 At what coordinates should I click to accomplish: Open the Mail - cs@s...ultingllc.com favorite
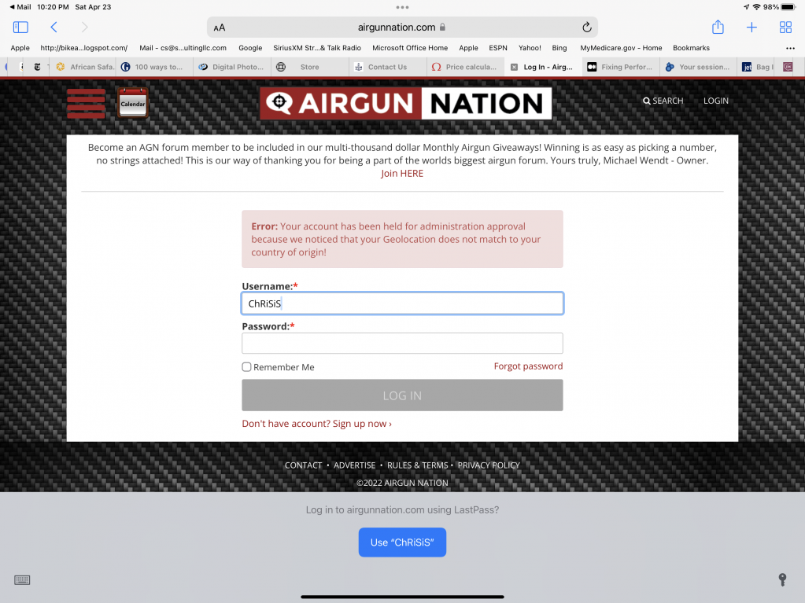pos(183,48)
